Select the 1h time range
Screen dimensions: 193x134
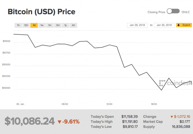coord(18,25)
